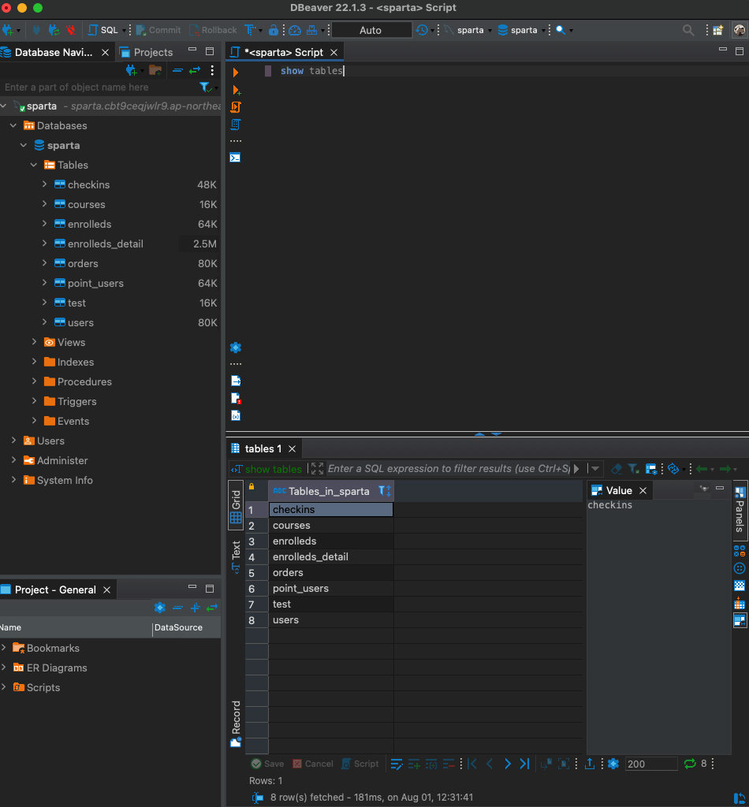Image resolution: width=749 pixels, height=807 pixels.
Task: Click the delete row icon in results toolbar
Action: (449, 764)
